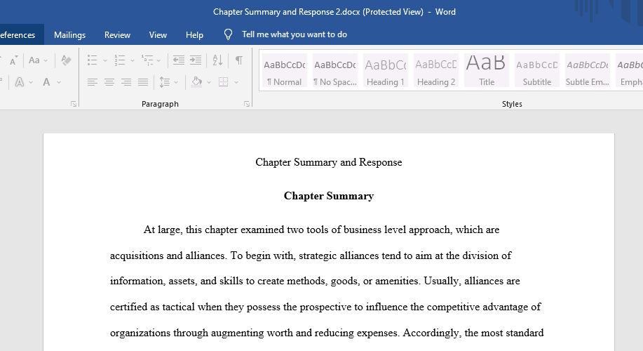
Task: Select Align Right
Action: tap(126, 82)
